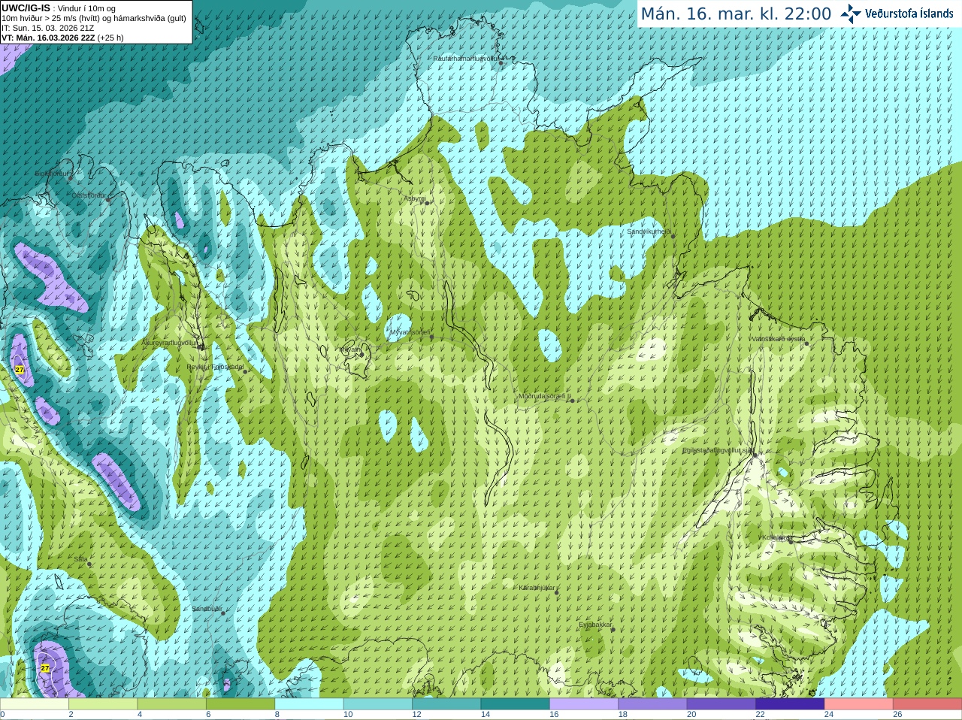This screenshot has width=962, height=720.
Task: Click the Mývatnsöræfi station label
Action: (x=410, y=332)
